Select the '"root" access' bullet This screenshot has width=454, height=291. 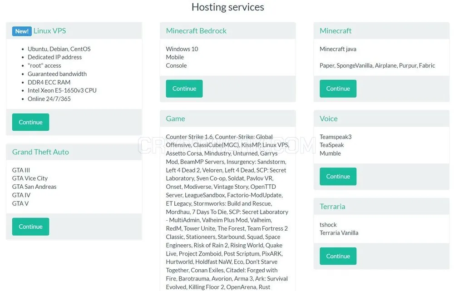click(x=44, y=65)
